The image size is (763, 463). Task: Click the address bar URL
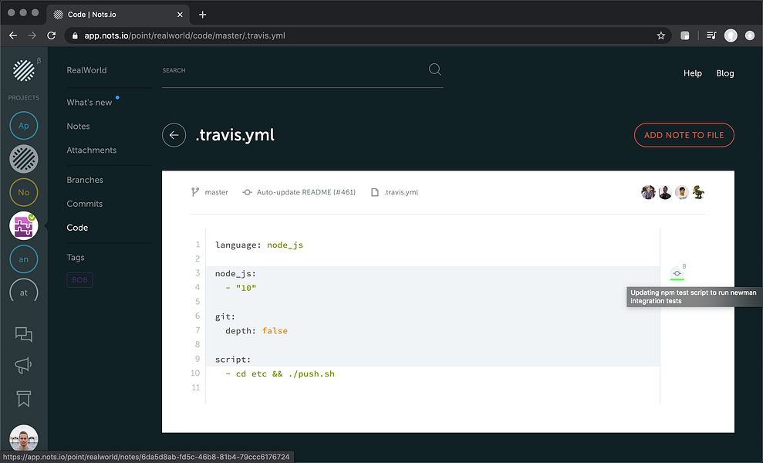tap(184, 35)
